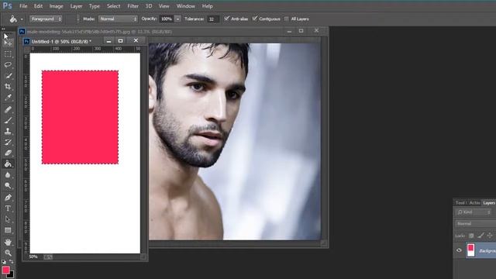Image resolution: width=496 pixels, height=279 pixels.
Task: Click the Photoshop Ps logo icon
Action: point(7,5)
